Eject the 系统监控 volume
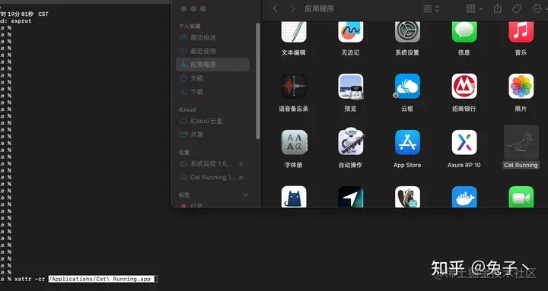 tap(241, 163)
